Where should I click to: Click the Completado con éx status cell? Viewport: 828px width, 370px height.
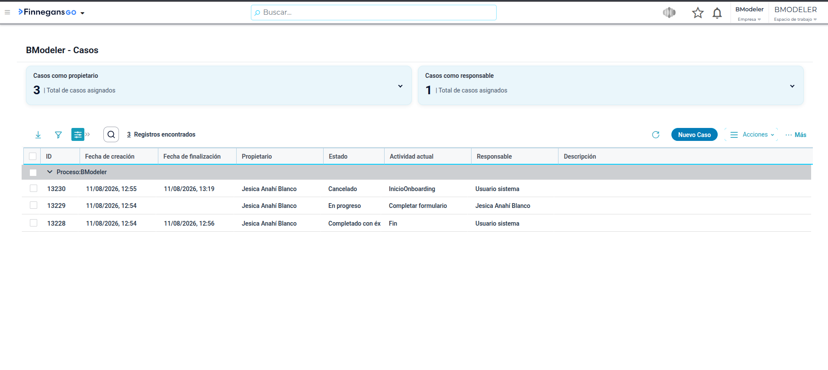point(354,223)
